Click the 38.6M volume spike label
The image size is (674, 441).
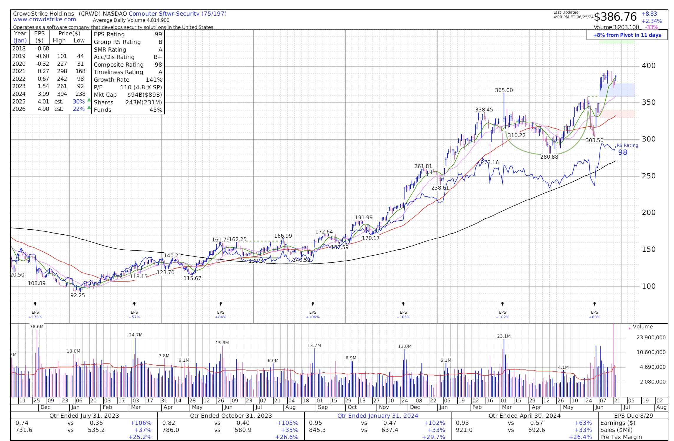coord(37,326)
